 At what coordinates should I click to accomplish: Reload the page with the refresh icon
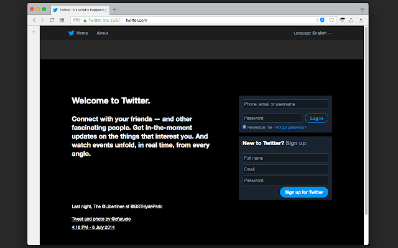coord(52,20)
